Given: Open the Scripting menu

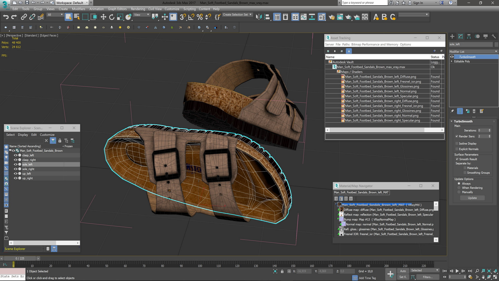Looking at the screenshot, I should [x=189, y=9].
